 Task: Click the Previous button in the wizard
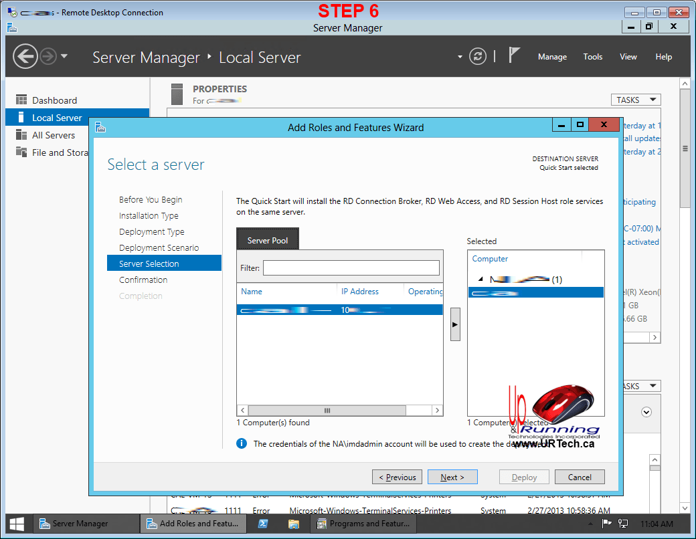click(397, 477)
